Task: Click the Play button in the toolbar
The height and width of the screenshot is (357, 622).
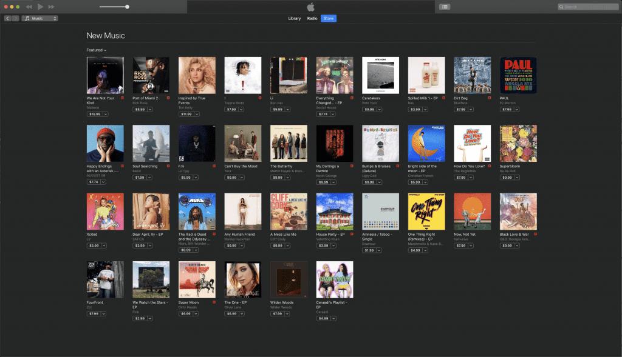Action: click(40, 7)
